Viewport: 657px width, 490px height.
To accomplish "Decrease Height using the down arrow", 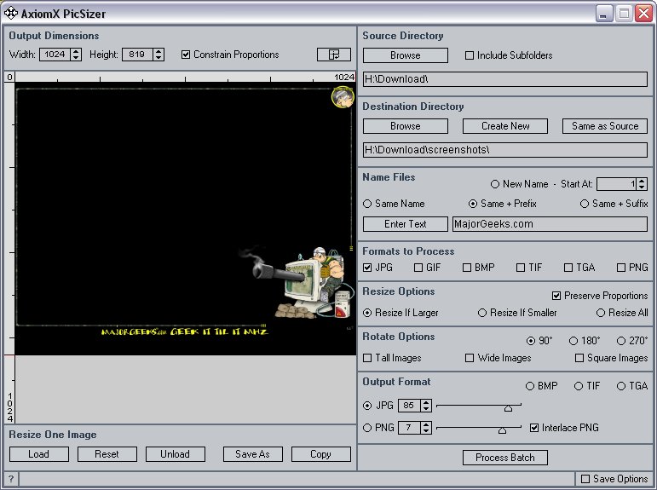I will pos(158,58).
